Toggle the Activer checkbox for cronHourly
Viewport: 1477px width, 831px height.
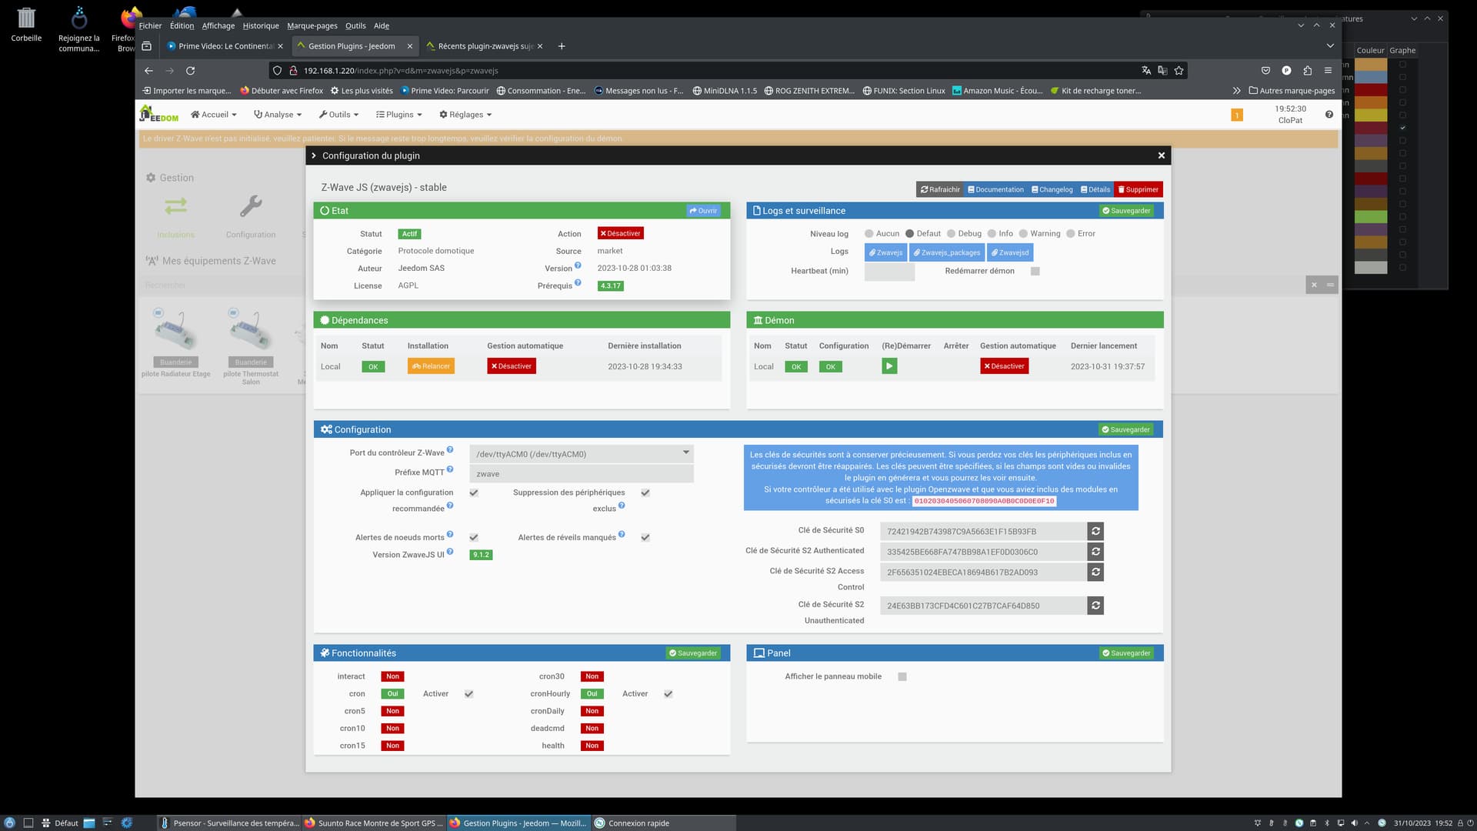point(668,694)
